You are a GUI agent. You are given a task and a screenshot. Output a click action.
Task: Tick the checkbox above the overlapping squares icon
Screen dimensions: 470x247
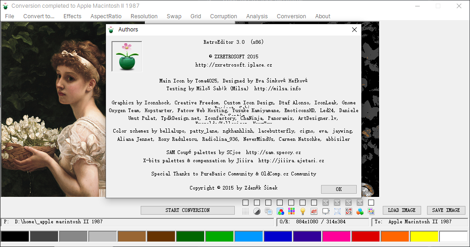(x=268, y=202)
